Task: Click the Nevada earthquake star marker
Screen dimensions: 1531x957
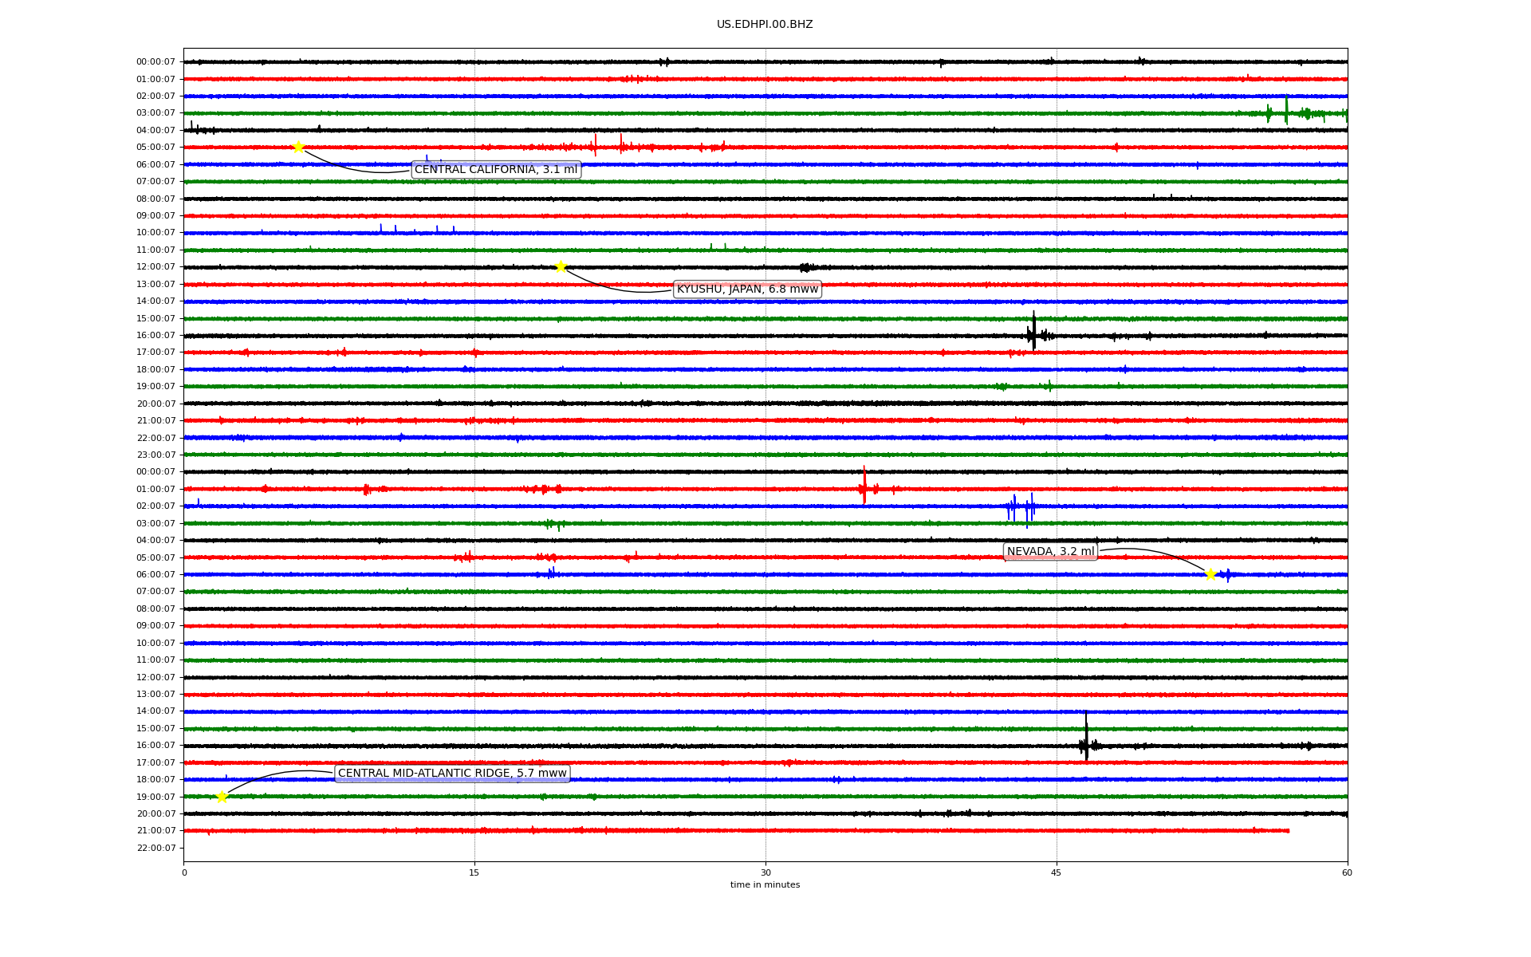Action: pos(1210,574)
